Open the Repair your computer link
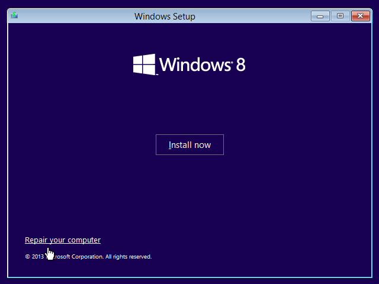379x284 pixels. pyautogui.click(x=63, y=240)
